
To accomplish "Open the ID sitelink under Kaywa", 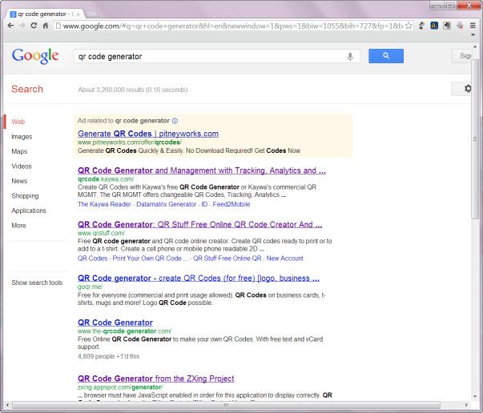I will [x=204, y=204].
